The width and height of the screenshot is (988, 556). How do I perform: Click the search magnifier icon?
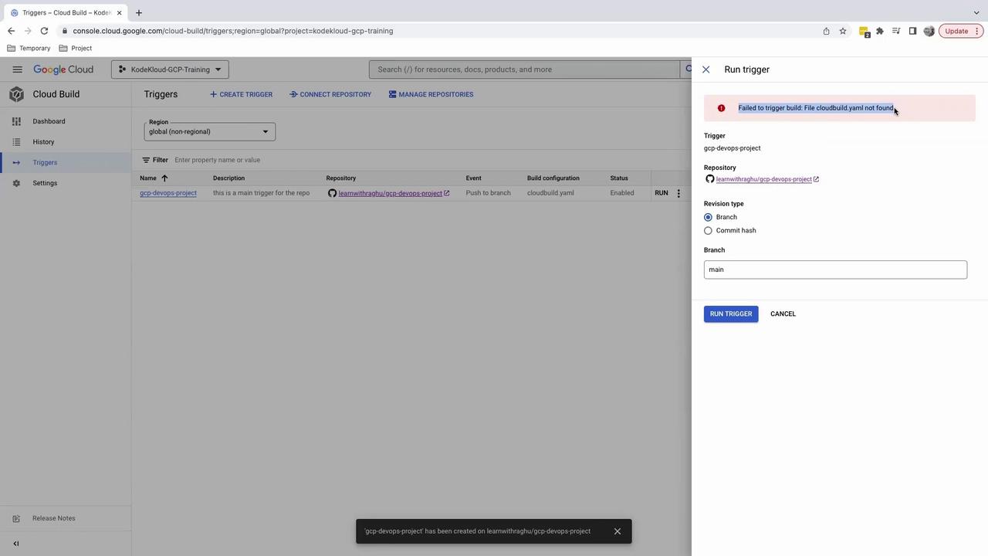(688, 69)
